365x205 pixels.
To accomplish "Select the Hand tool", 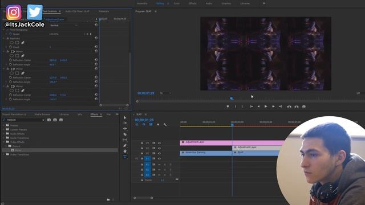I will 125,151.
